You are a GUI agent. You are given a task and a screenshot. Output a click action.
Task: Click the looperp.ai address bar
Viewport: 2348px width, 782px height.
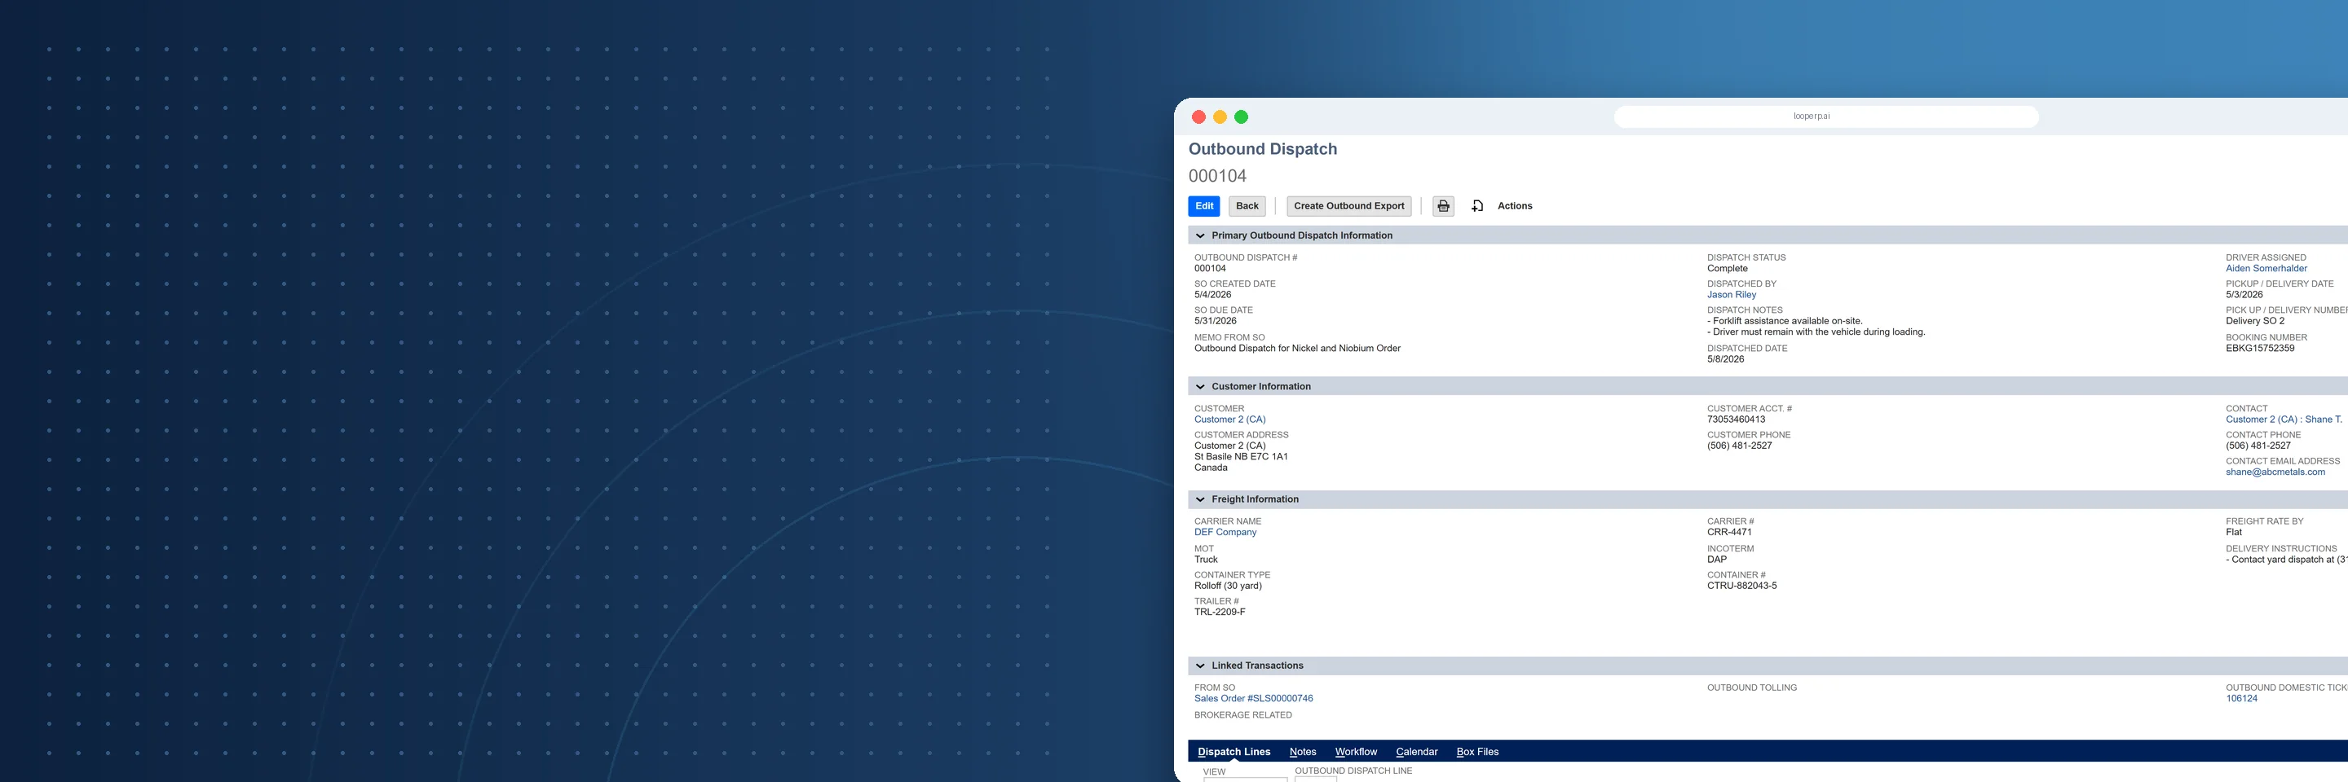tap(1825, 116)
